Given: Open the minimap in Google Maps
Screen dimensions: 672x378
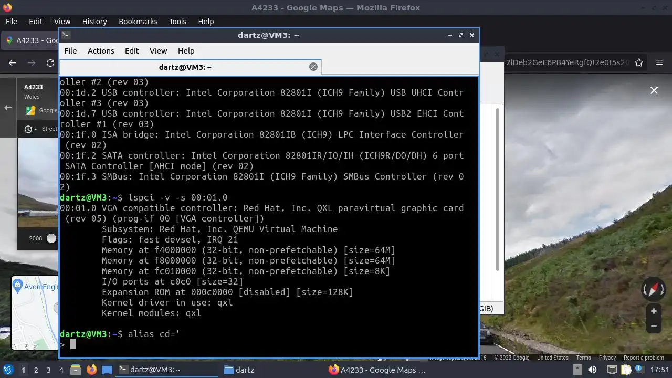Looking at the screenshot, I should 35,313.
